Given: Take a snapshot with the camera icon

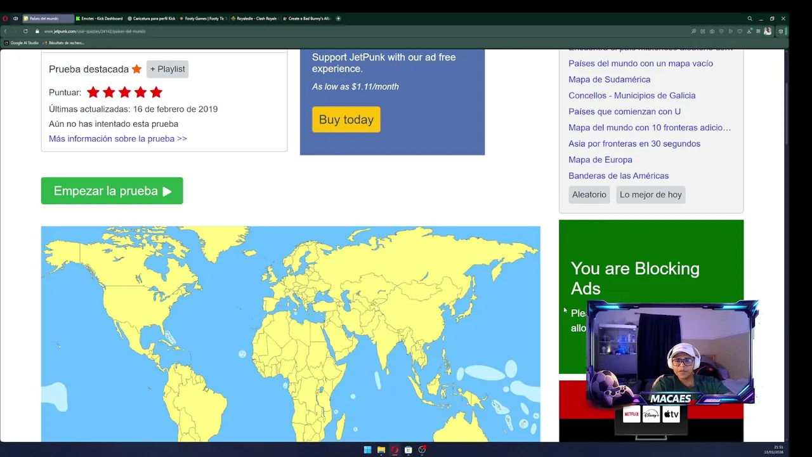Looking at the screenshot, I should pyautogui.click(x=712, y=31).
